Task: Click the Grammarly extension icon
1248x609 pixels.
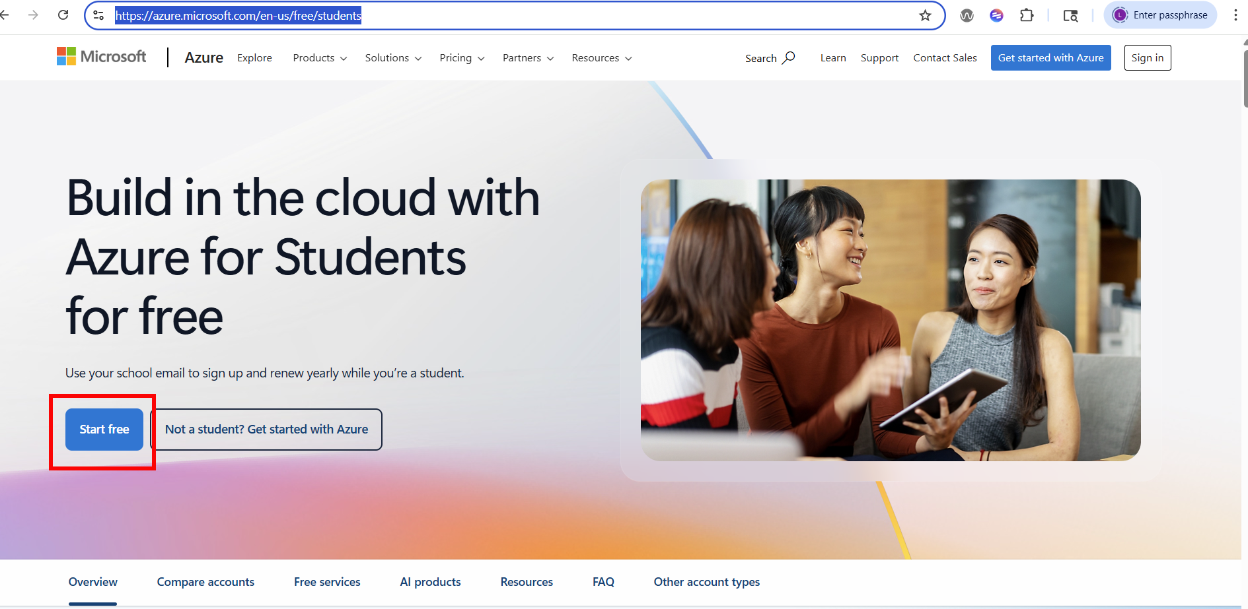Action: tap(996, 15)
